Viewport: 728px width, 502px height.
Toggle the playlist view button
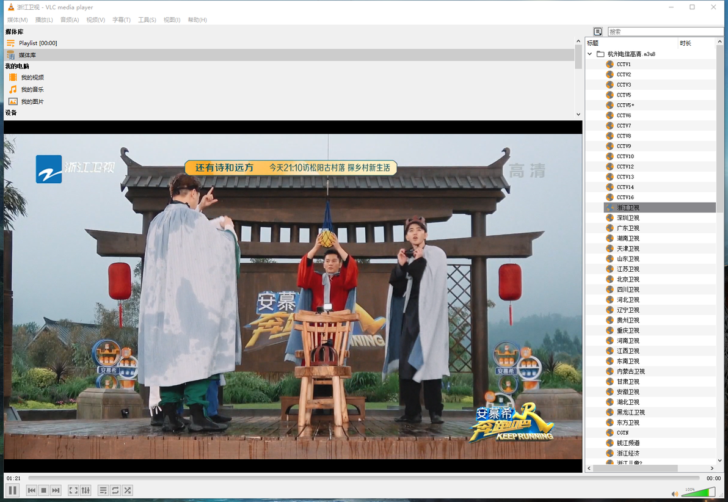[104, 490]
